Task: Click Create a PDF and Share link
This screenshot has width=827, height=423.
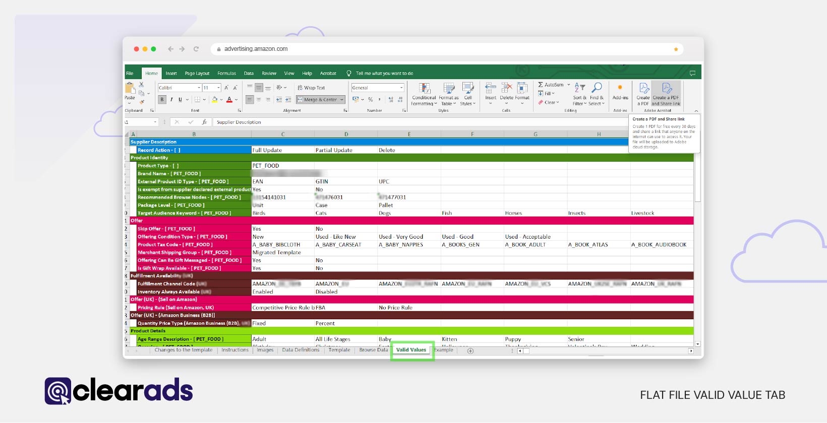Action: coord(666,94)
